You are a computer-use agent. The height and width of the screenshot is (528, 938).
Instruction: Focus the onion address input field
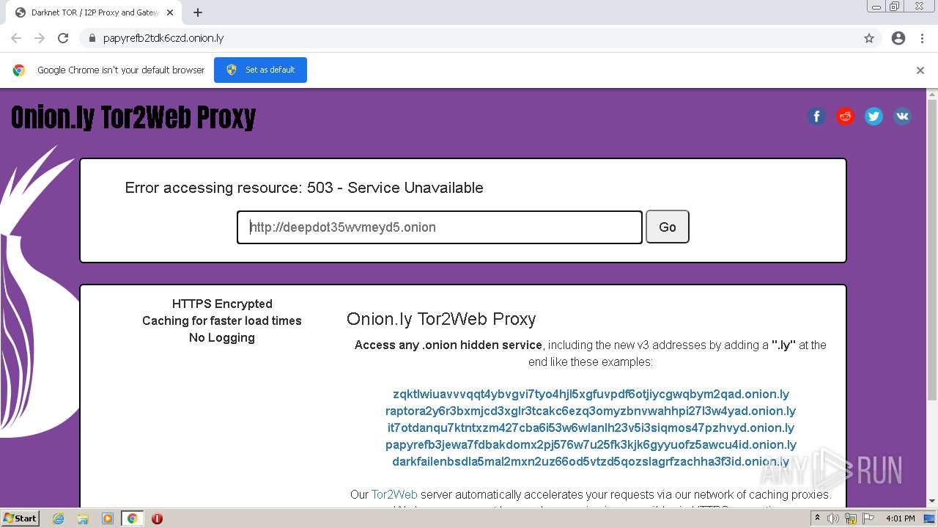pyautogui.click(x=440, y=227)
